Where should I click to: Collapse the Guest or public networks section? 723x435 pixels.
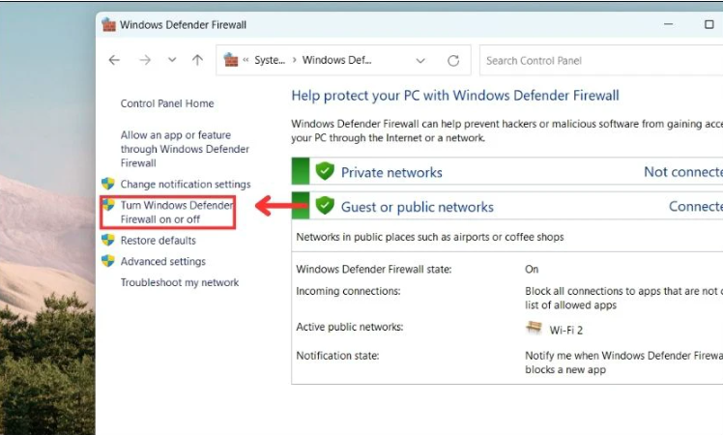417,207
